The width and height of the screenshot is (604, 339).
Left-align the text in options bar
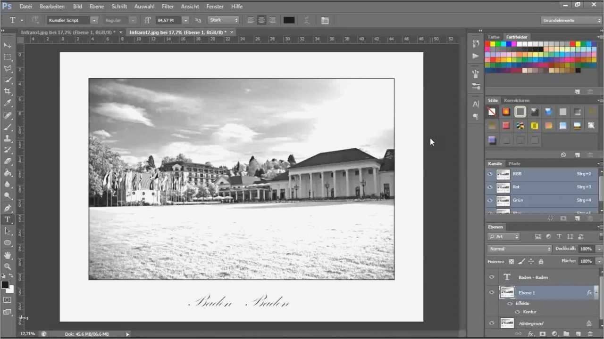click(x=251, y=20)
